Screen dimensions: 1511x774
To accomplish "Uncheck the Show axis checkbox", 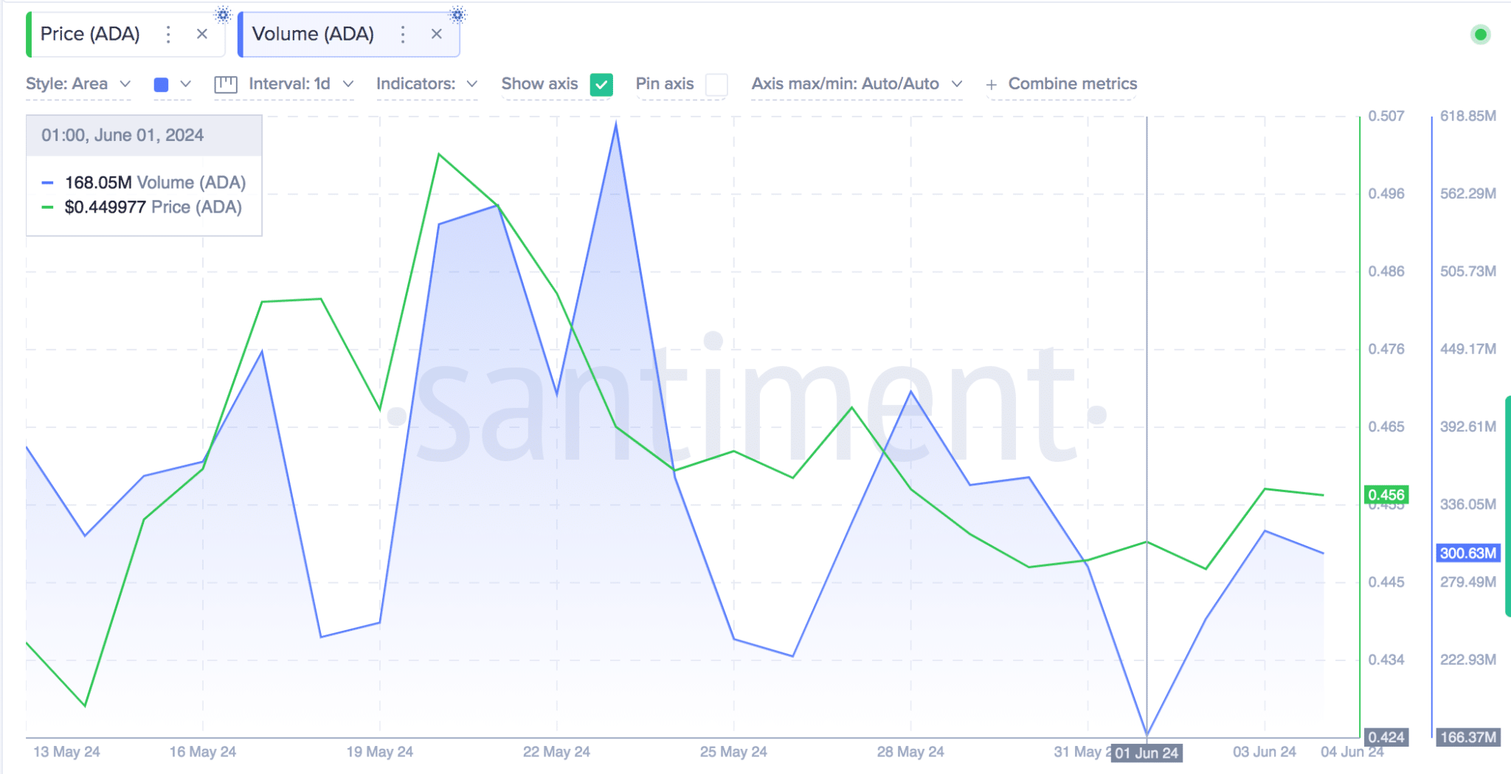I will coord(601,85).
